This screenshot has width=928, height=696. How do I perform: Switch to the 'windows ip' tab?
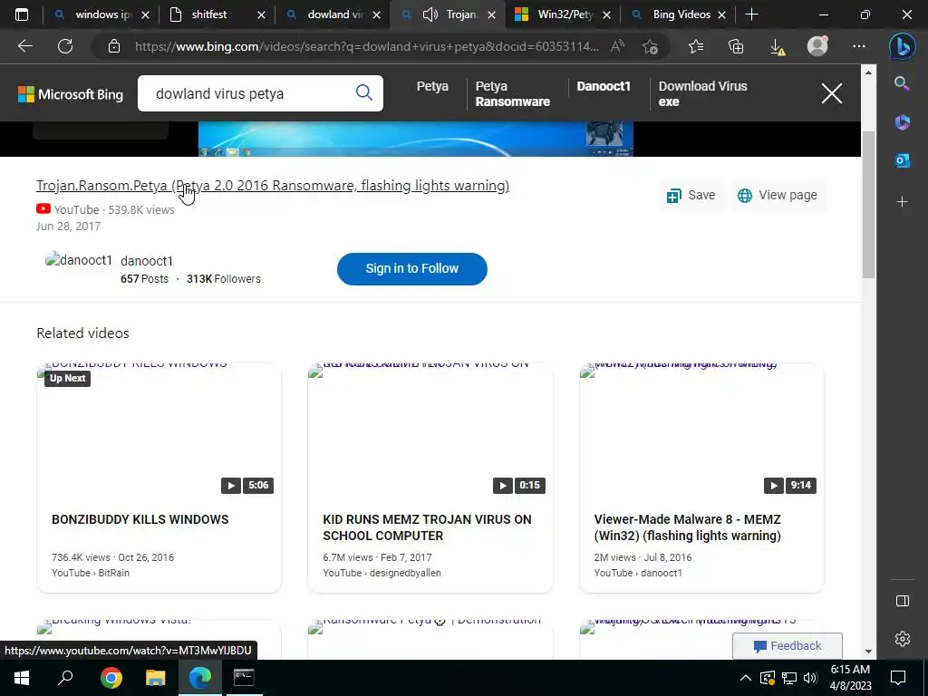click(x=101, y=14)
